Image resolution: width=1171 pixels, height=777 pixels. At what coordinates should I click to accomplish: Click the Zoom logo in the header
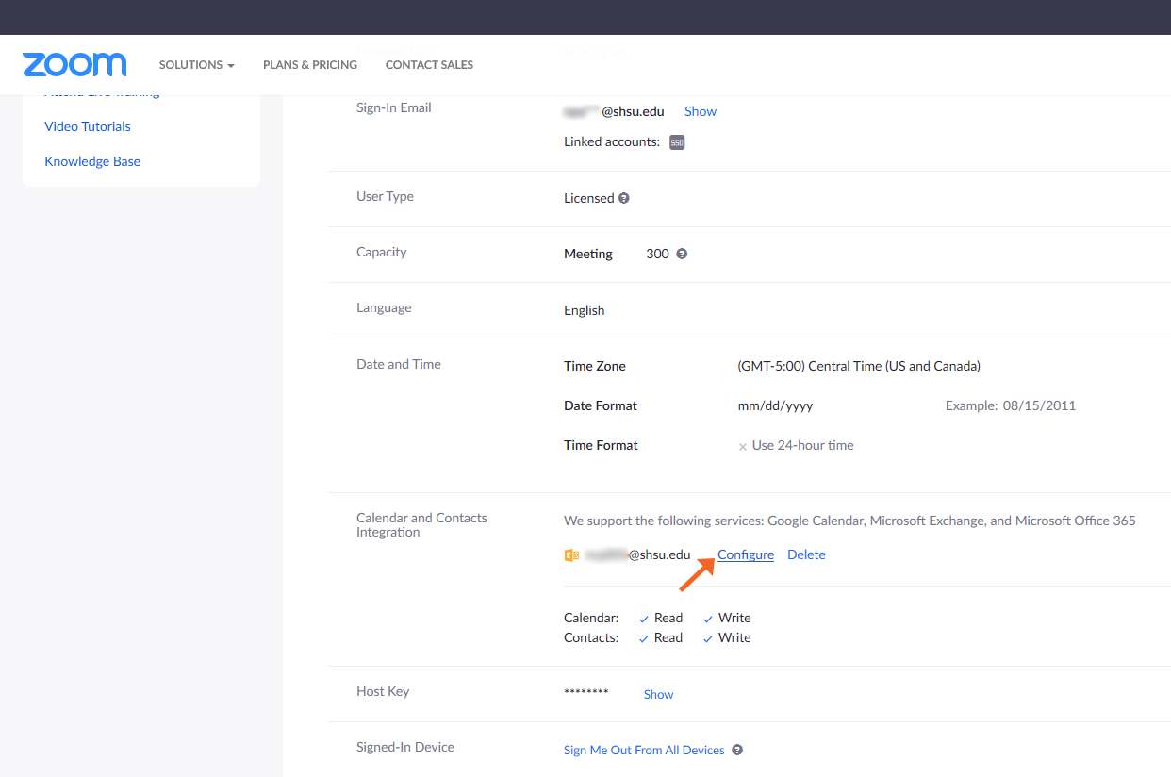(74, 64)
